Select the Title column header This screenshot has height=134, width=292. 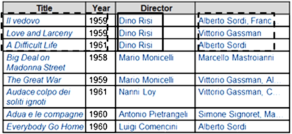coord(44,8)
